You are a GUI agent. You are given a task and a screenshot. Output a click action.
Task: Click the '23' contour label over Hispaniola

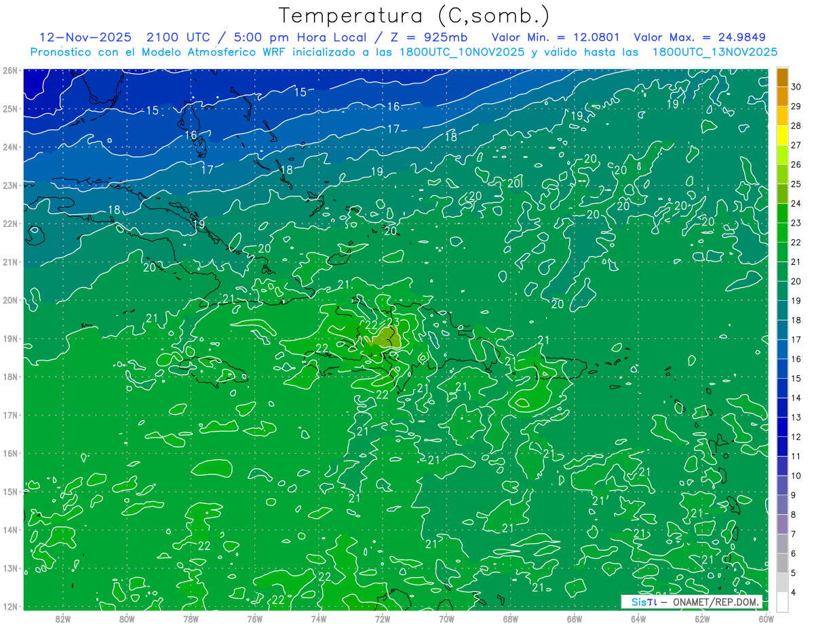pos(393,322)
